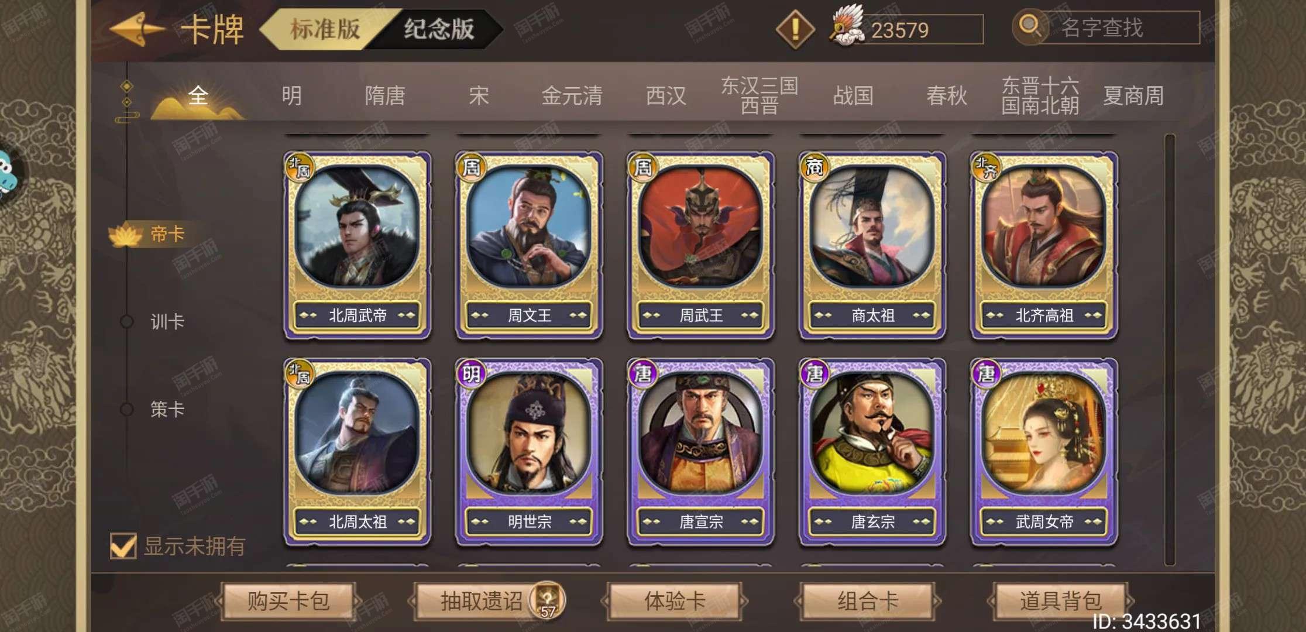Select the 策卡 category

click(x=167, y=409)
